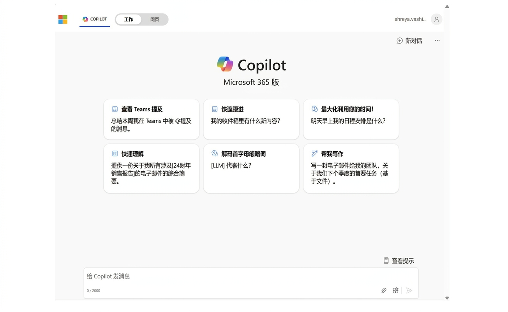This screenshot has width=508, height=312.
Task: Select the 写一封电子邮件 prompt card
Action: pyautogui.click(x=351, y=168)
